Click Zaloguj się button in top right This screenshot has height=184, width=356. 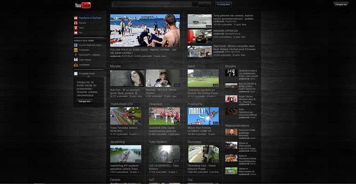coord(341,4)
